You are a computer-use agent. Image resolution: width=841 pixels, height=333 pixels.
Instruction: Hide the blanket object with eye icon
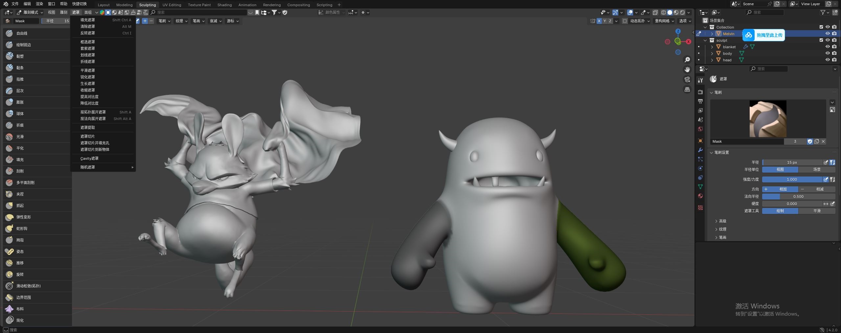[828, 47]
